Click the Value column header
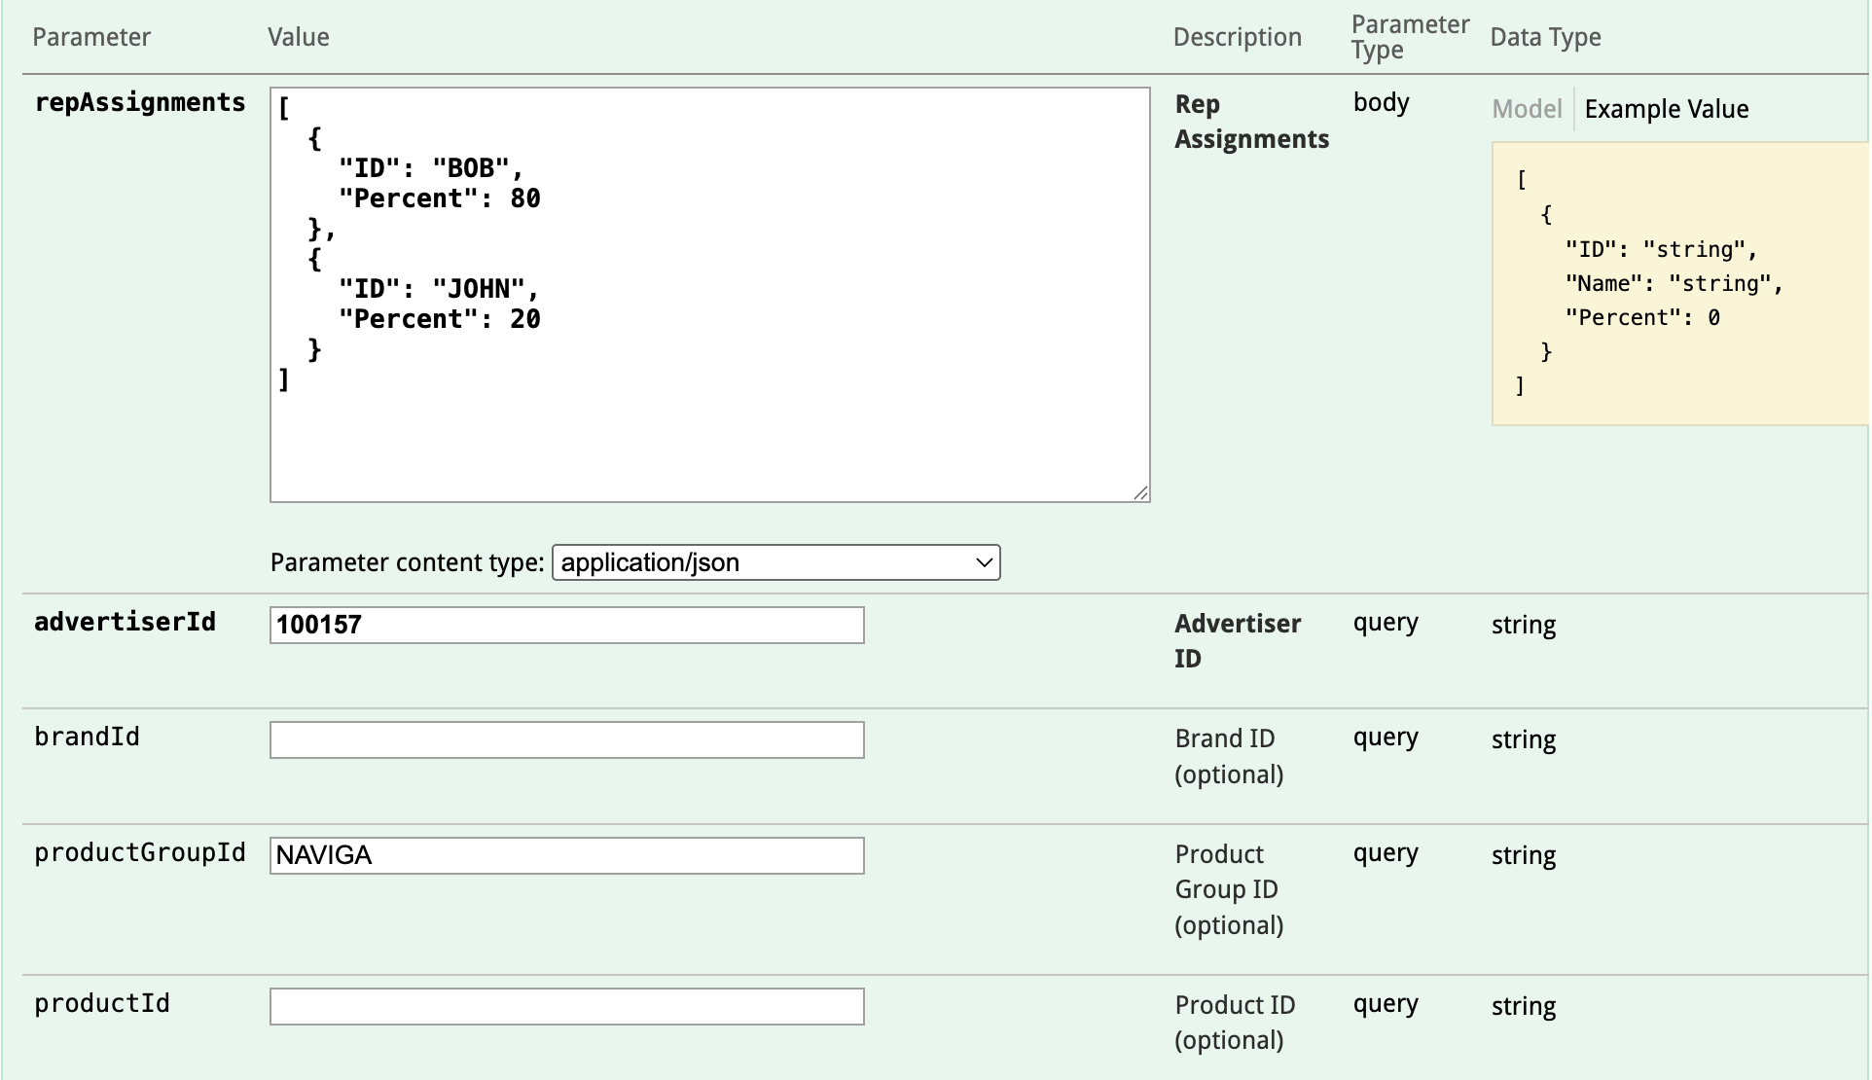The height and width of the screenshot is (1080, 1872). 298,37
